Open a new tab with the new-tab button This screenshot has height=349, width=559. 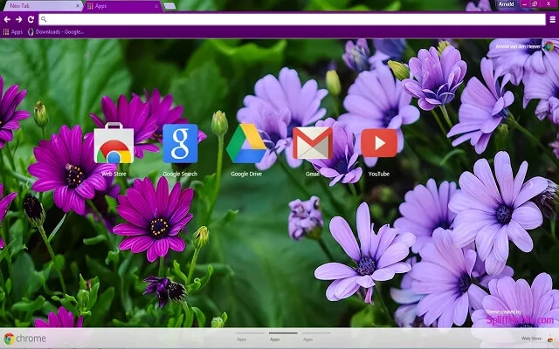coord(169,6)
